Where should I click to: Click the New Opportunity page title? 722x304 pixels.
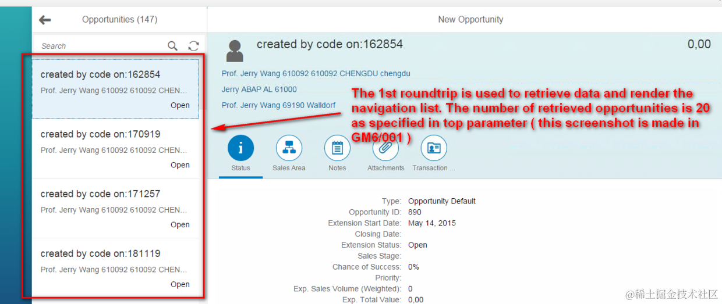(470, 20)
